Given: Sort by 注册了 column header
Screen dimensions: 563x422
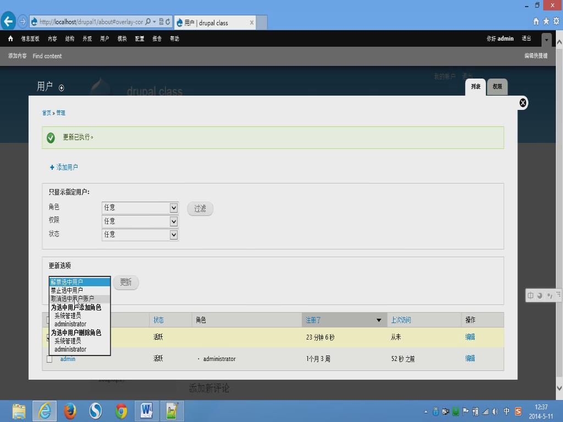Looking at the screenshot, I should (313, 320).
